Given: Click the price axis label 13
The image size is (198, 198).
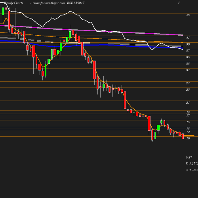Looking at the screenshot, I should (188, 129).
